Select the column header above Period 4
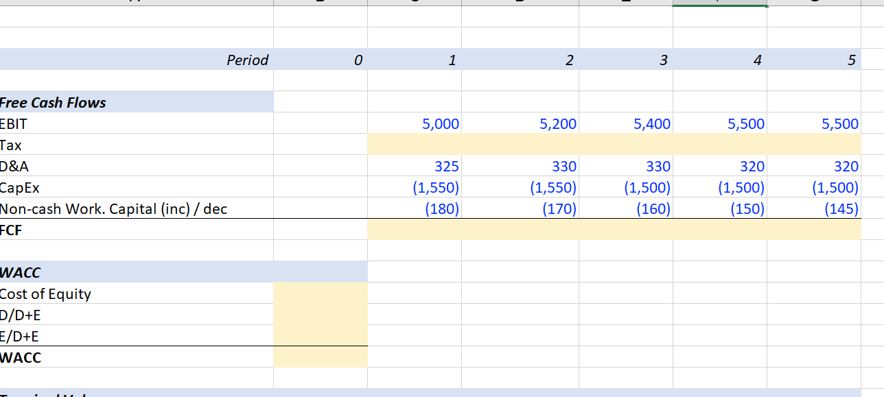 (x=719, y=3)
